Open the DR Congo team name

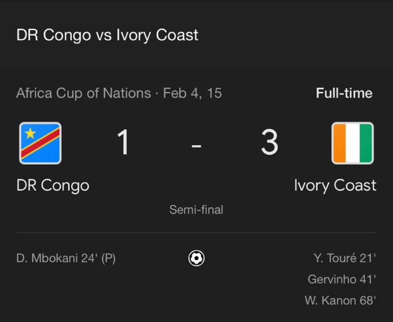coord(53,186)
